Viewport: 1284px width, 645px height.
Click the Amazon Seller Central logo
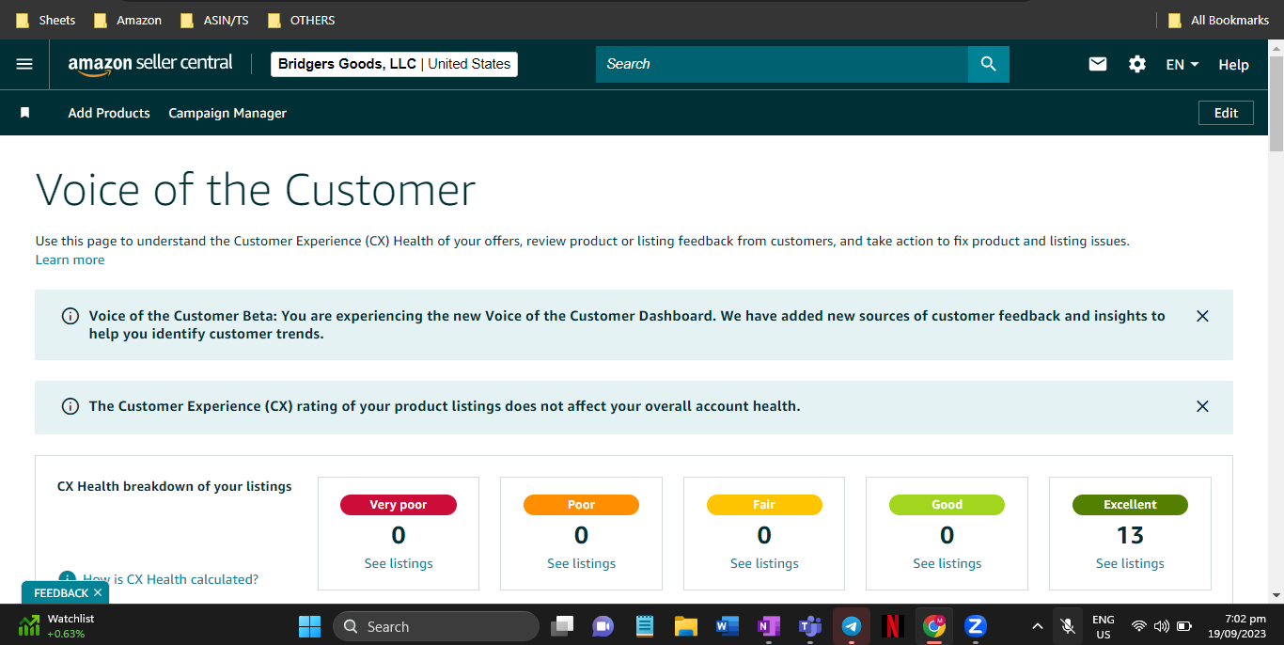[150, 64]
